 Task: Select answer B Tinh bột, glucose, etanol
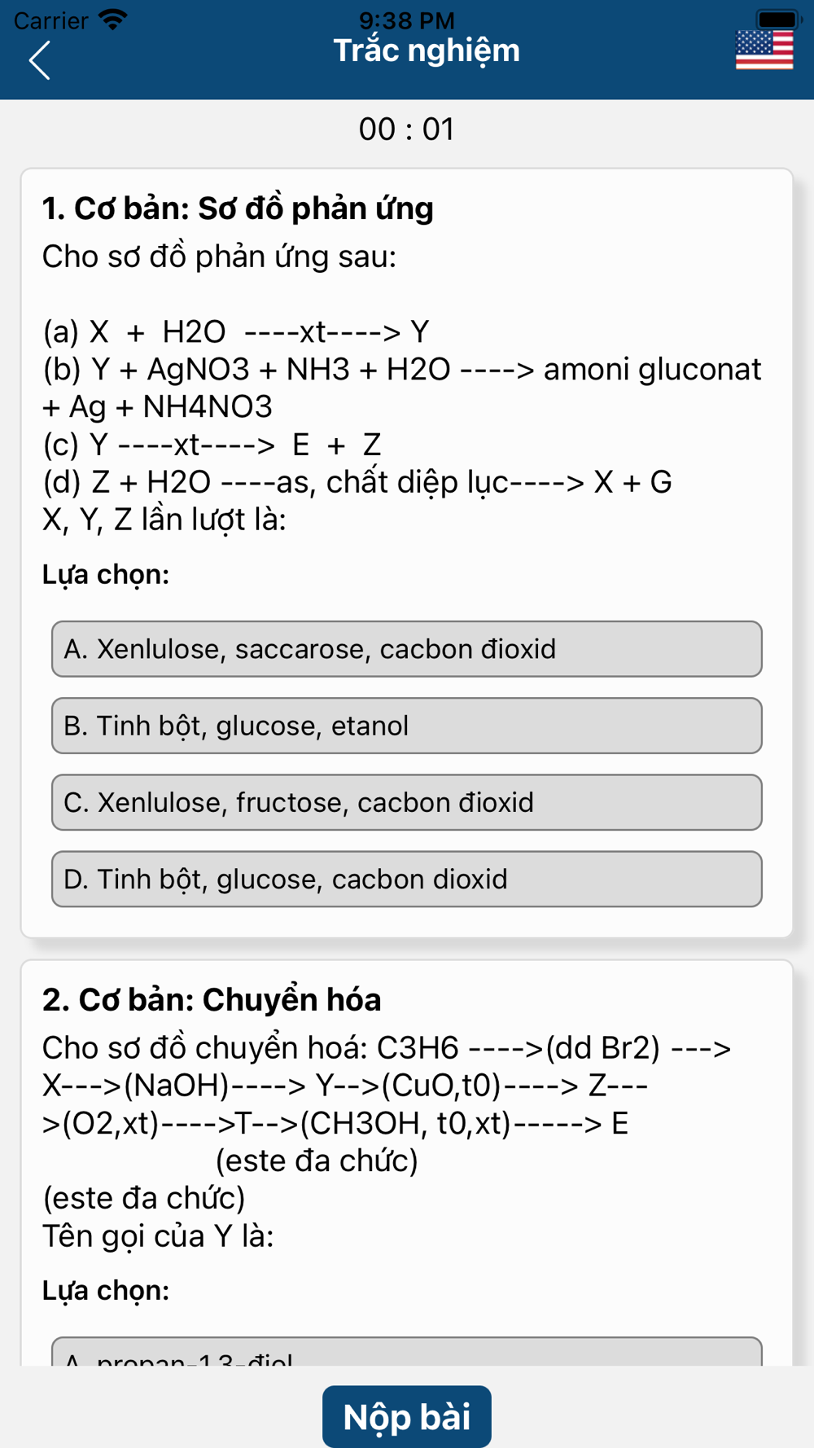(x=407, y=726)
